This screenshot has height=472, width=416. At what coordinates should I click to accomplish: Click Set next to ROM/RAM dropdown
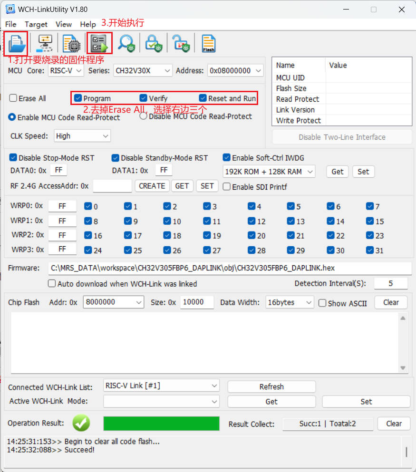pyautogui.click(x=363, y=172)
